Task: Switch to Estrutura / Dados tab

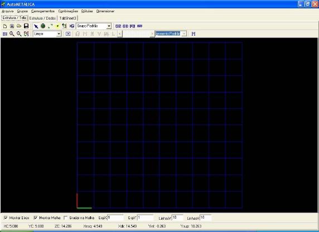Action: pyautogui.click(x=42, y=18)
